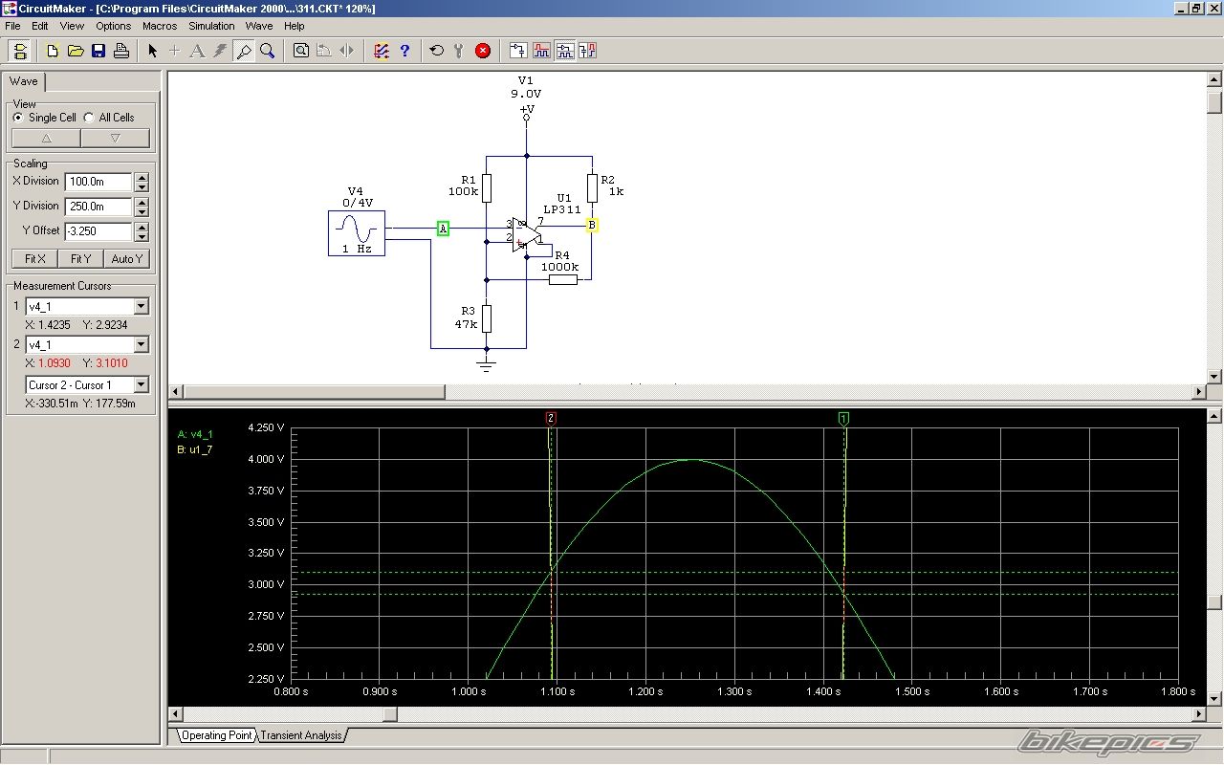
Task: Open the Cursor 2 - Cursor 1 dropdown
Action: 142,384
